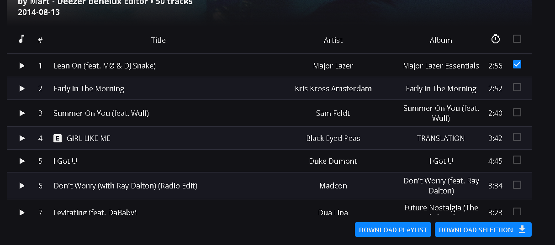Click the duration stopwatch header icon
Viewport: 555px width, 245px height.
point(496,39)
